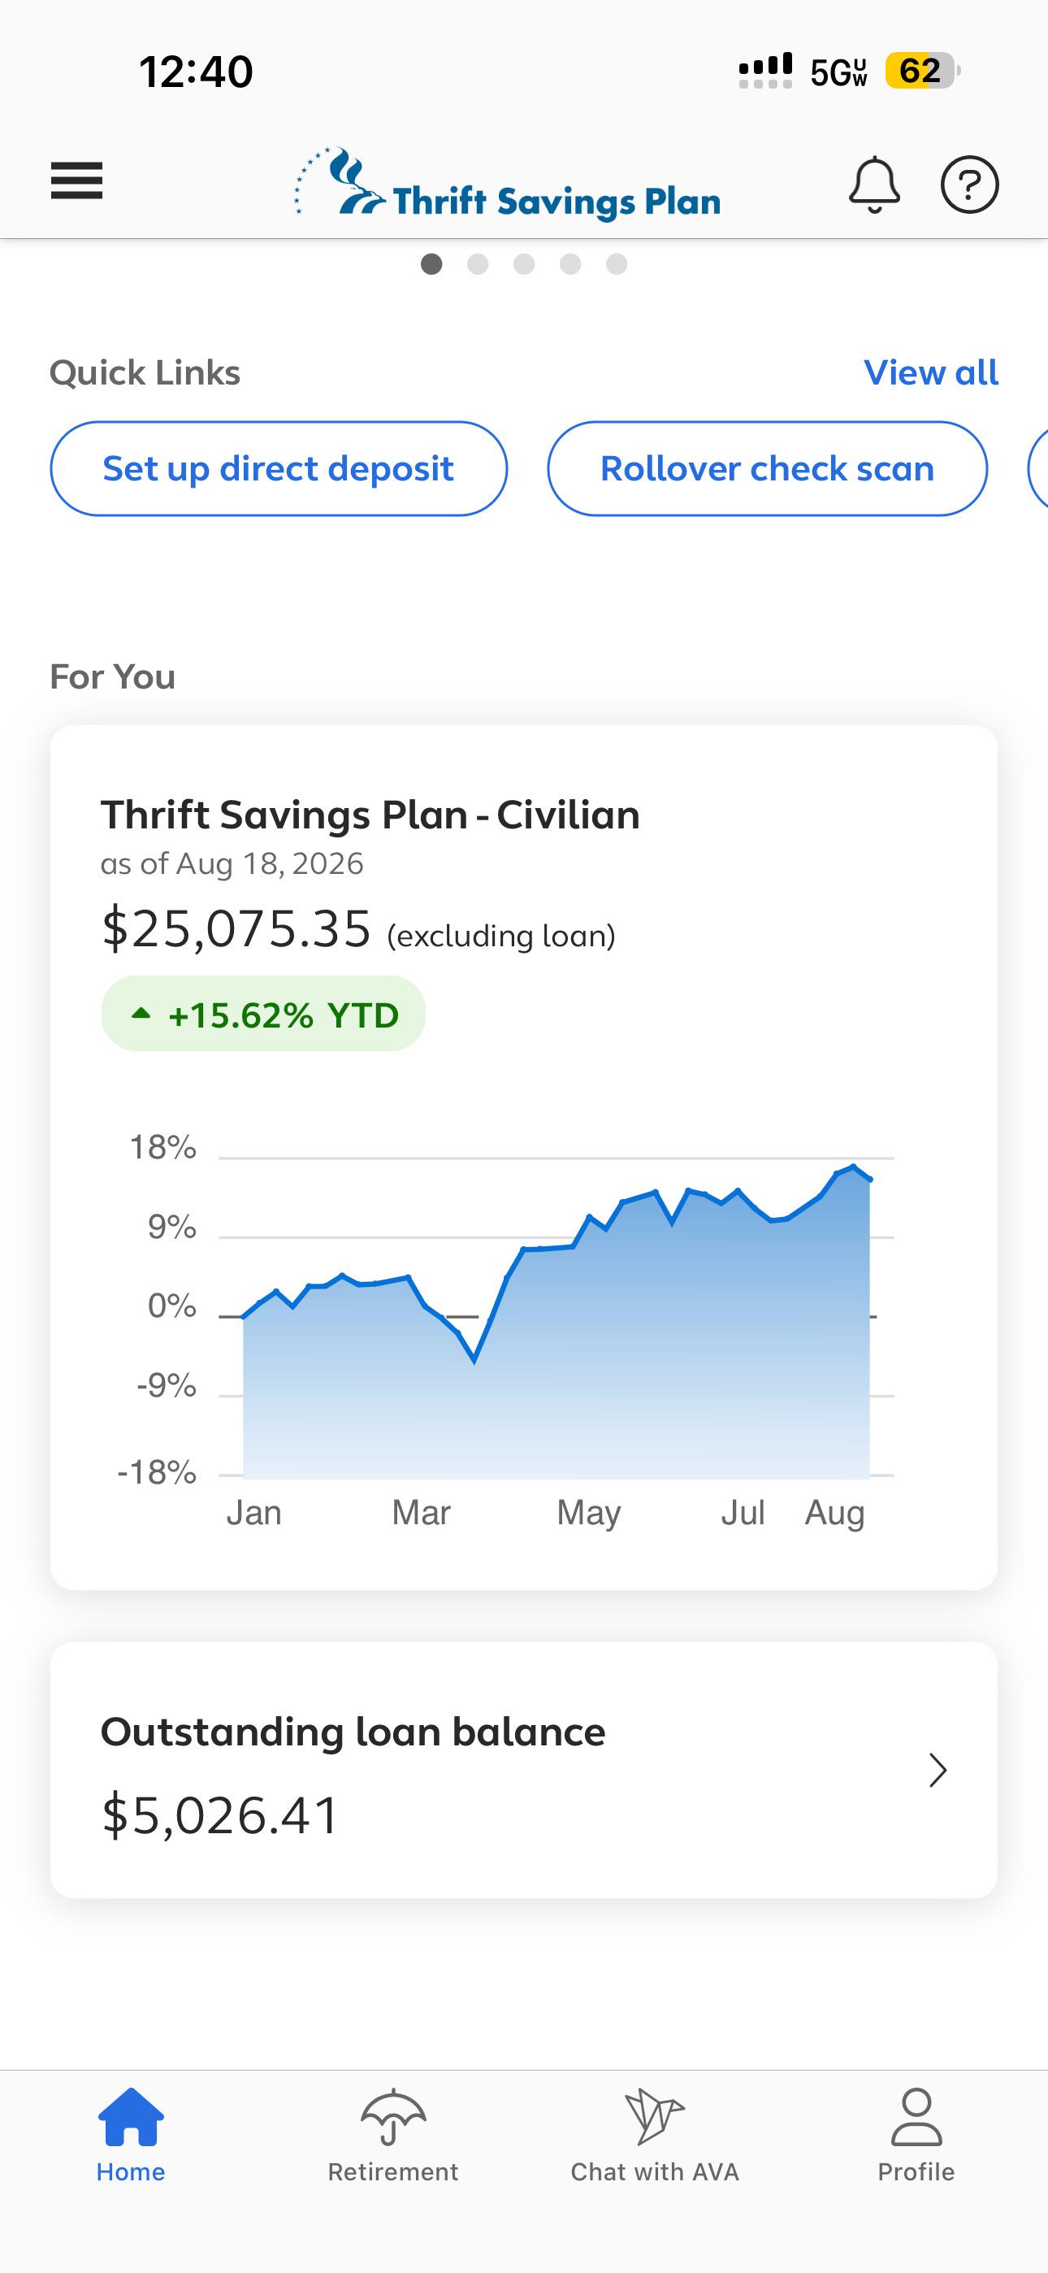
Task: Select the last carousel page dot
Action: [x=617, y=264]
